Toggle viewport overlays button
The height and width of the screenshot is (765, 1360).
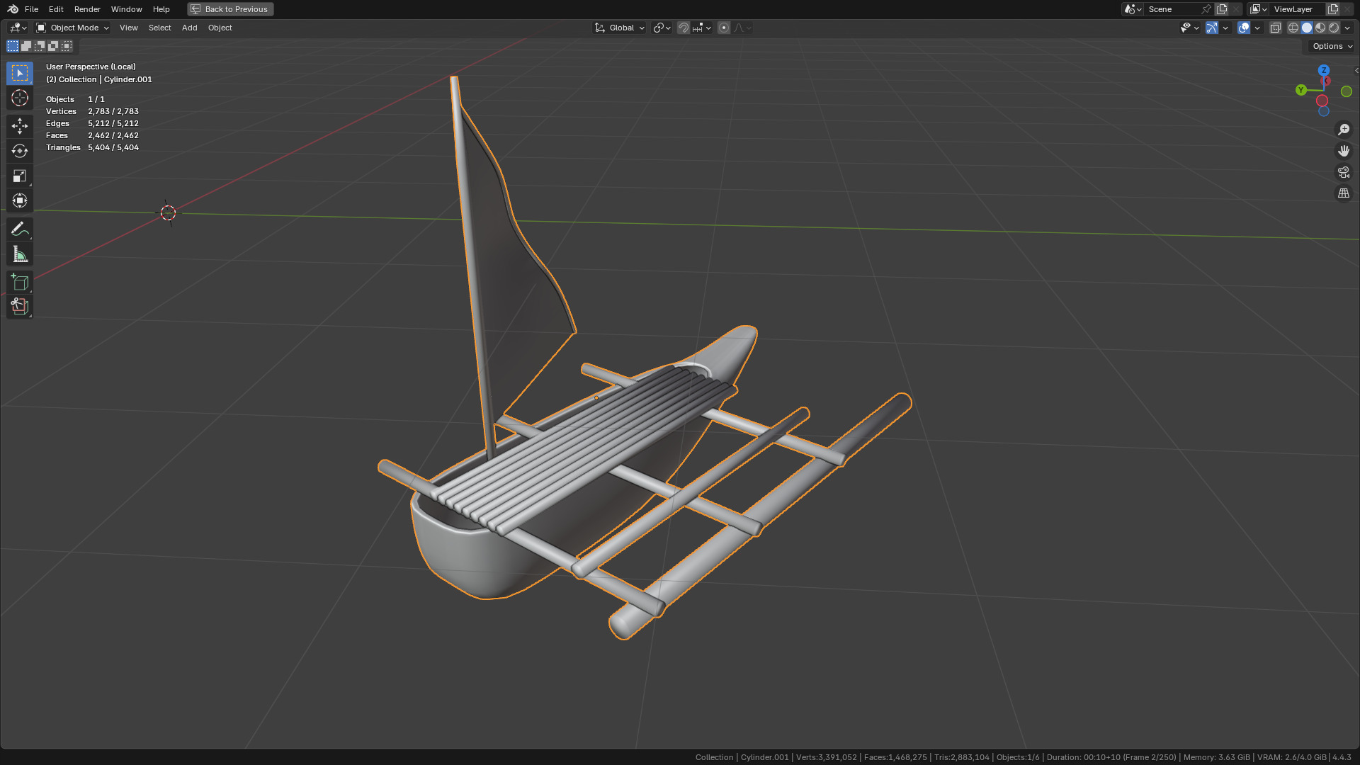pyautogui.click(x=1244, y=28)
